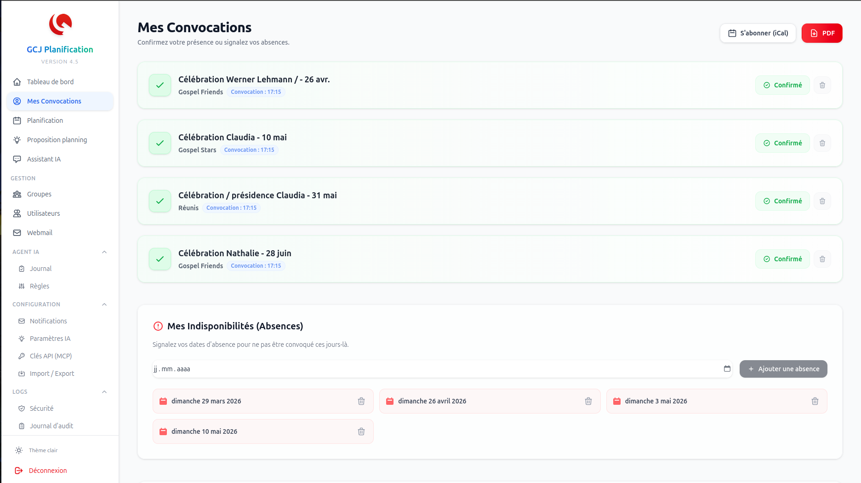Export convocations with the PDF button
The height and width of the screenshot is (483, 861).
(x=821, y=33)
